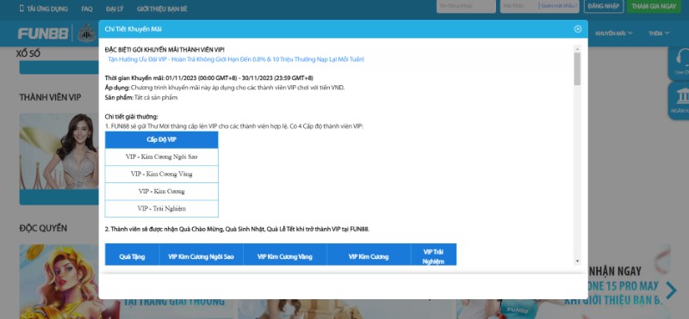Expand the Thêm dropdown menu
Screen dimensions: 689x319
click(659, 34)
